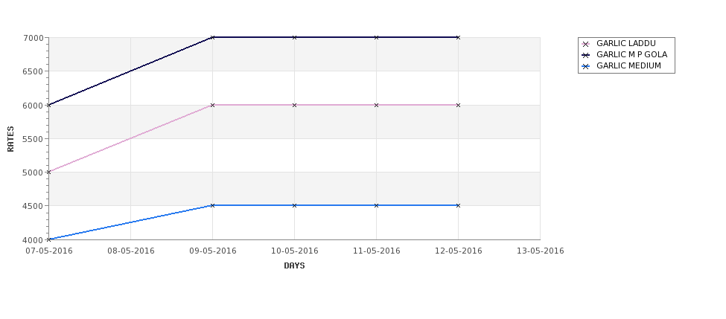Image resolution: width=726 pixels, height=319 pixels.
Task: Click the GARLIC LADDU legend marker icon
Action: (x=586, y=45)
